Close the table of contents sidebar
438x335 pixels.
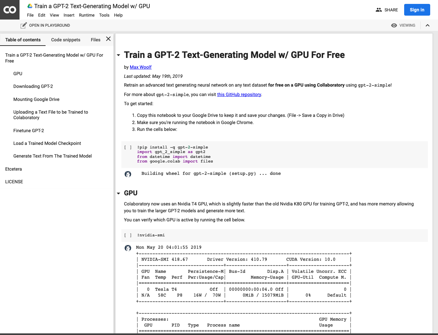(x=108, y=39)
